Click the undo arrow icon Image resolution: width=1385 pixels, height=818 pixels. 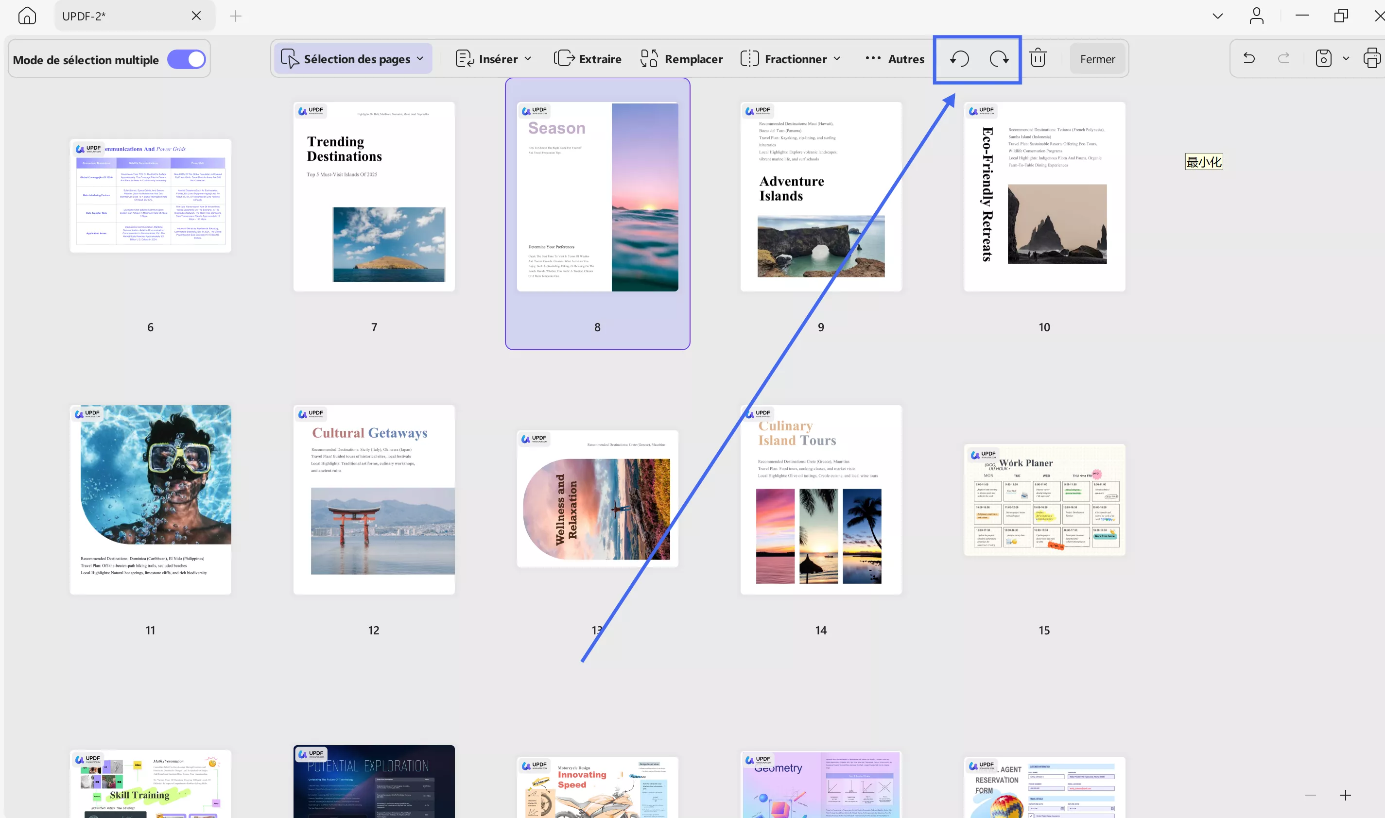click(1249, 58)
